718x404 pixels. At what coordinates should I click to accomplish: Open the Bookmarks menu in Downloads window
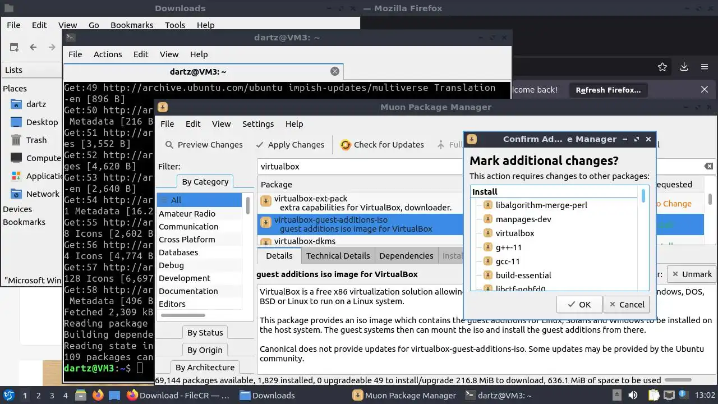click(x=132, y=25)
